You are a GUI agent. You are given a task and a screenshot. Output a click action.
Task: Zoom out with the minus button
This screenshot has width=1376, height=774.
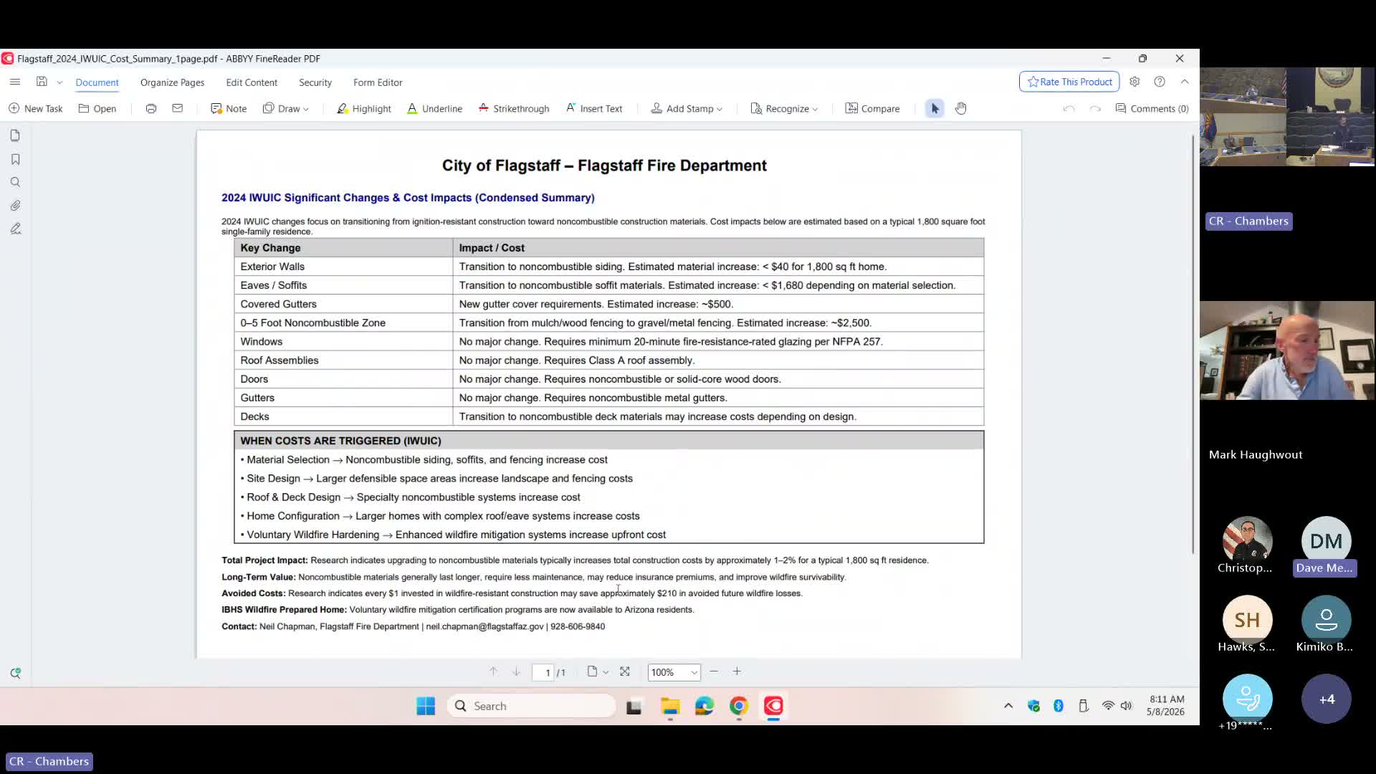[714, 672]
